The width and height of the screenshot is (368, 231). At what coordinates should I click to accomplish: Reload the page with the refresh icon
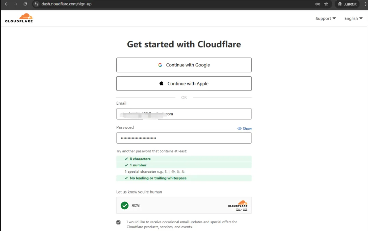[25, 4]
